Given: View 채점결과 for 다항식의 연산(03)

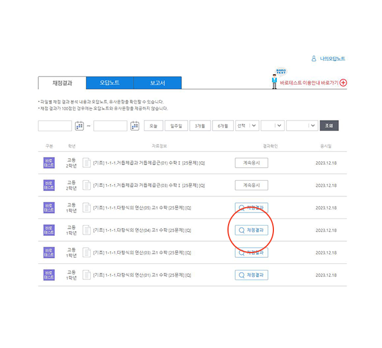Looking at the screenshot, I should [251, 252].
